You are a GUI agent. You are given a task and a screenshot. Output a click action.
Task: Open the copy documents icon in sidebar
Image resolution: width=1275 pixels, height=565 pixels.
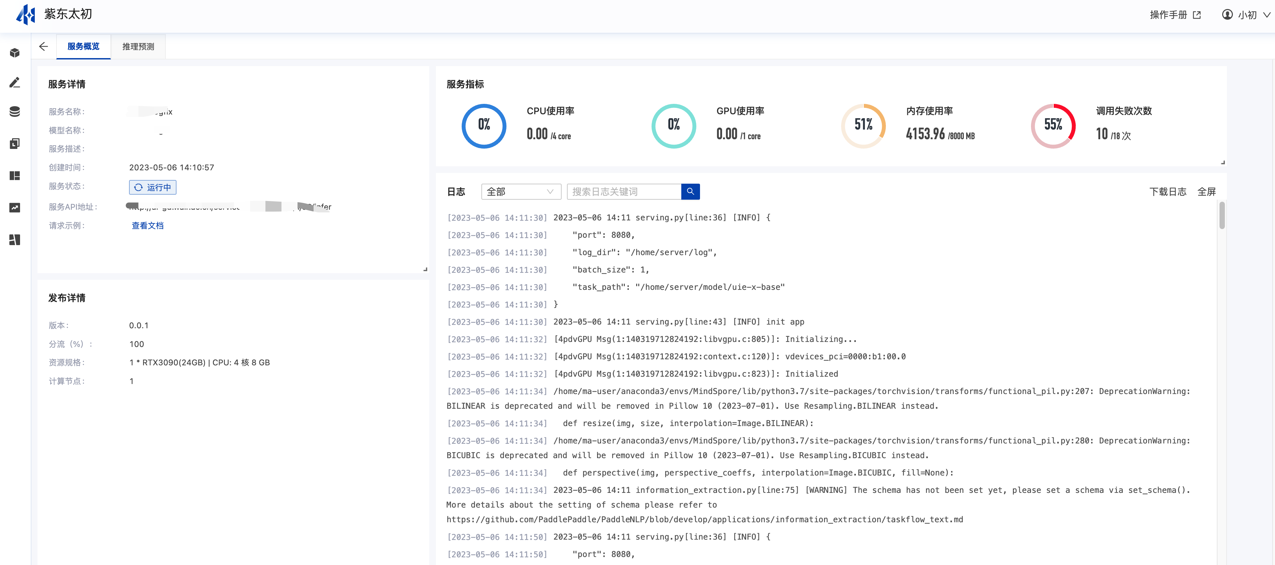pyautogui.click(x=15, y=144)
